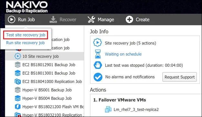Click gray stack icon of EC2 BS18012901 Backup Job
The image size is (202, 117).
[18, 65]
